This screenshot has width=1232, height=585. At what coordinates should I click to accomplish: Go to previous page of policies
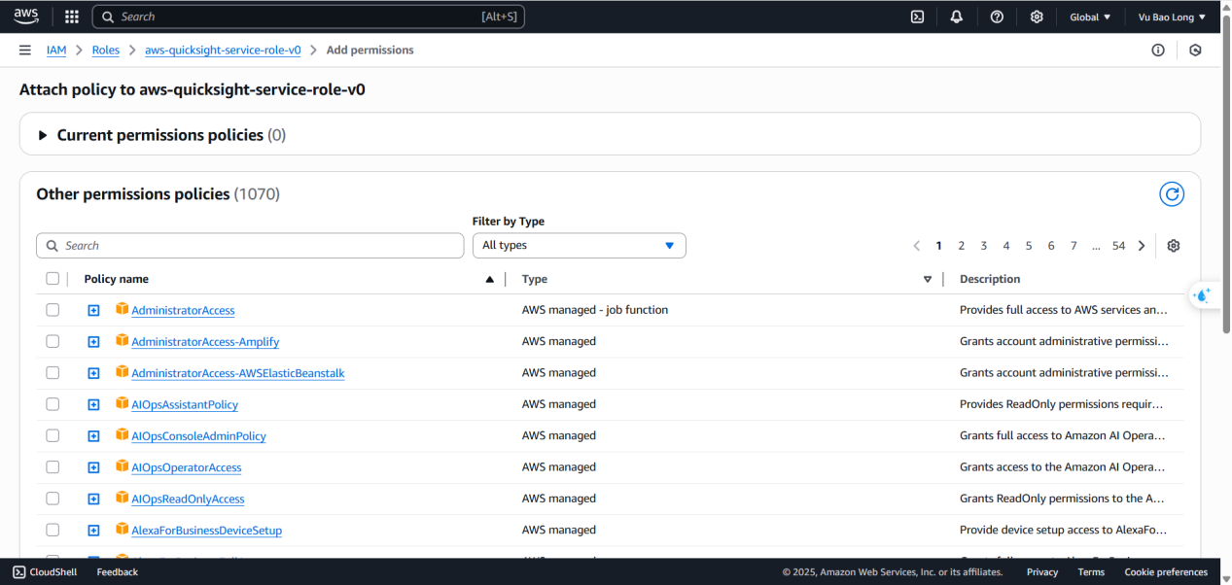[917, 246]
